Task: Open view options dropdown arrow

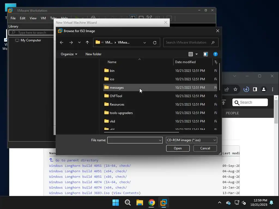Action: 197,54
